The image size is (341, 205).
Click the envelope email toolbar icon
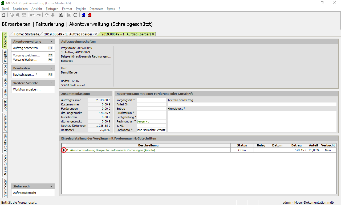(x=24, y=15)
